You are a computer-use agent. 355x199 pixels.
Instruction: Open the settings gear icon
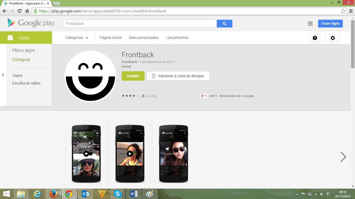coord(333,38)
